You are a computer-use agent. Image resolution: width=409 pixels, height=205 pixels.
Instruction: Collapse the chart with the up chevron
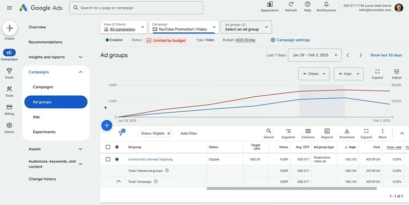[x=402, y=133]
